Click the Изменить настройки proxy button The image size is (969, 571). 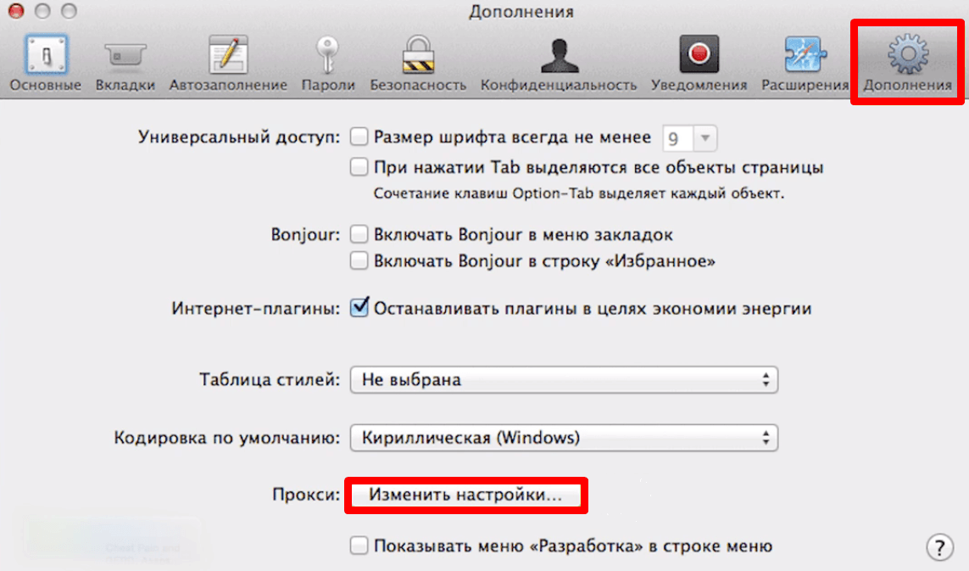(x=466, y=495)
